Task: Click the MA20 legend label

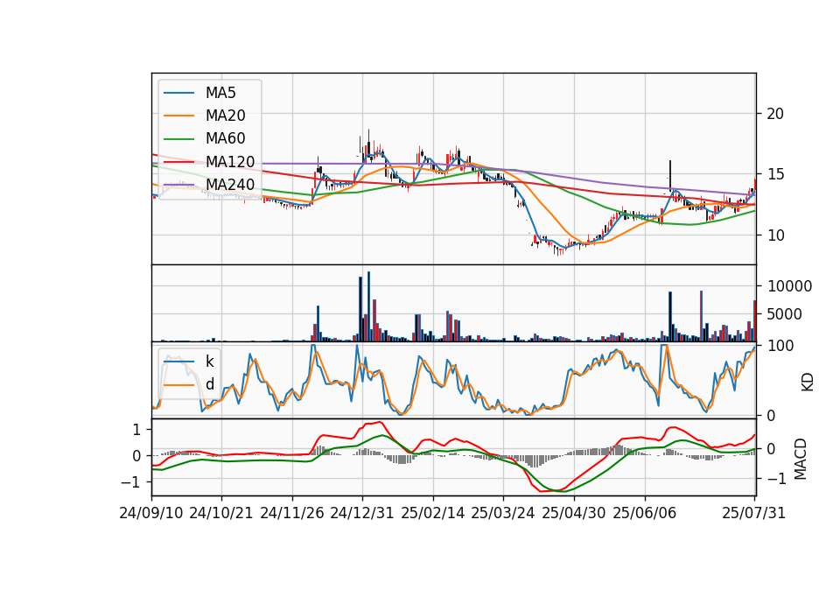Action: click(x=225, y=116)
